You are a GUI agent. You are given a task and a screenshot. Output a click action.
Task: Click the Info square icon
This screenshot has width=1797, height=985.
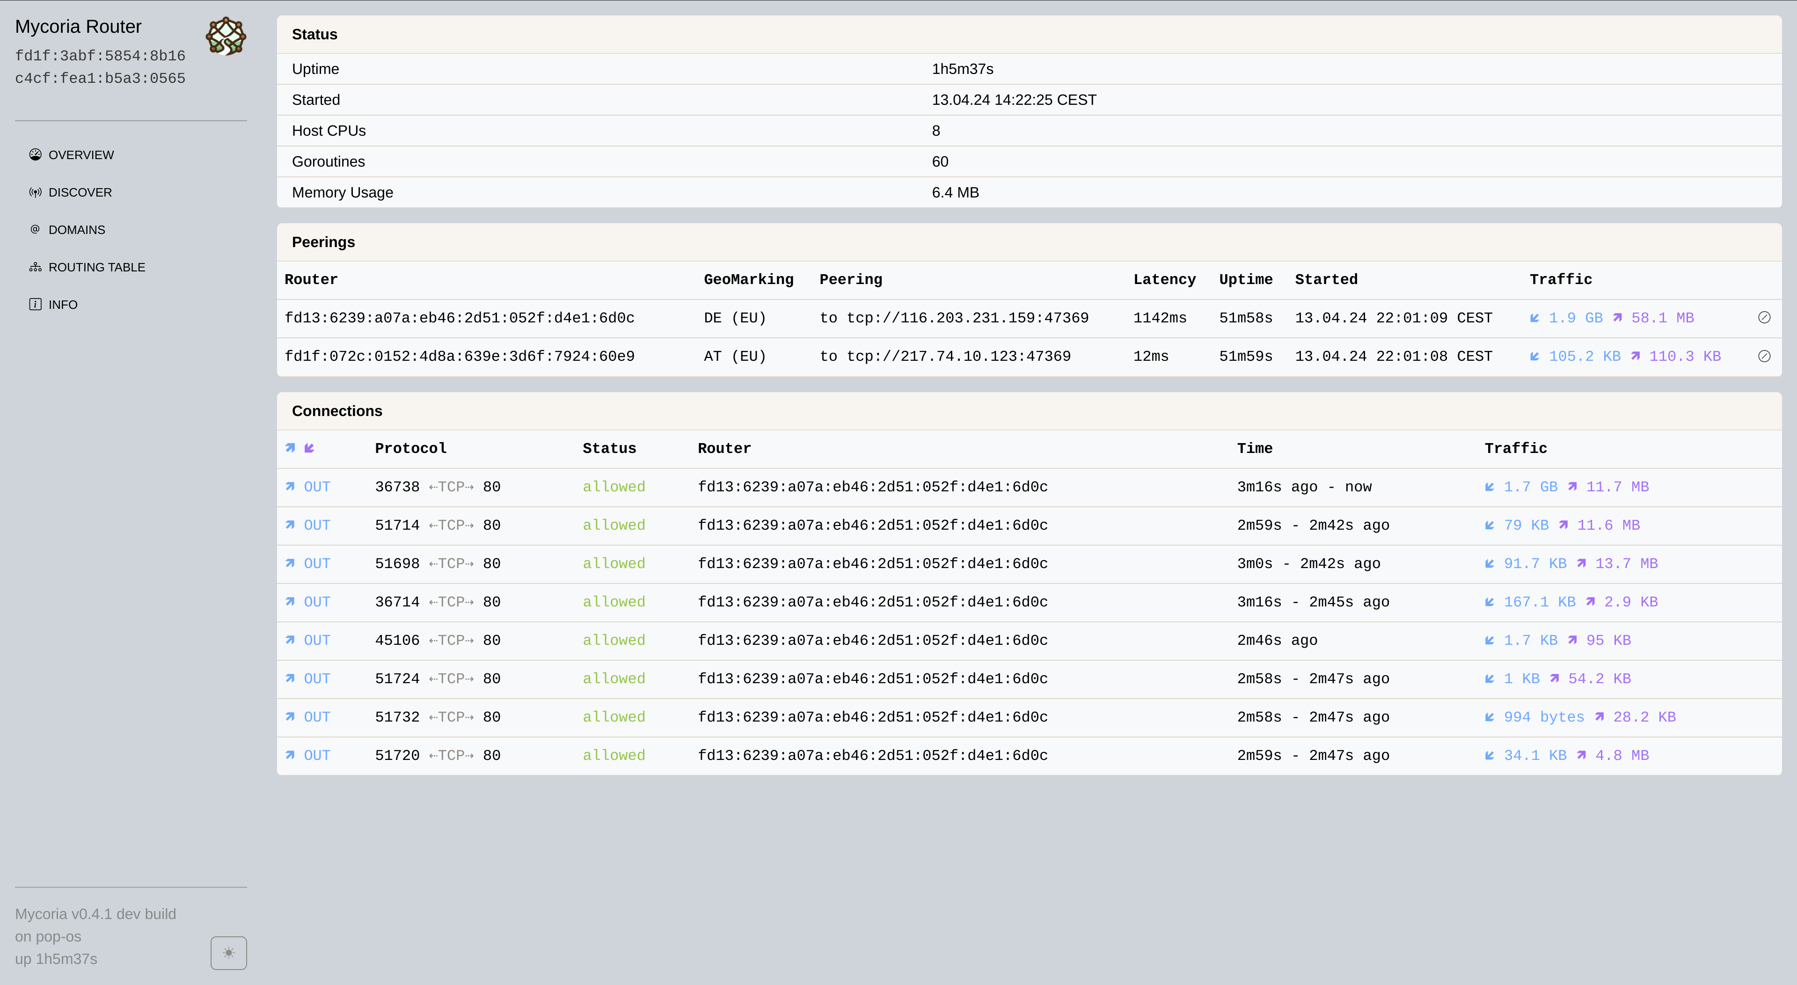pyautogui.click(x=35, y=304)
